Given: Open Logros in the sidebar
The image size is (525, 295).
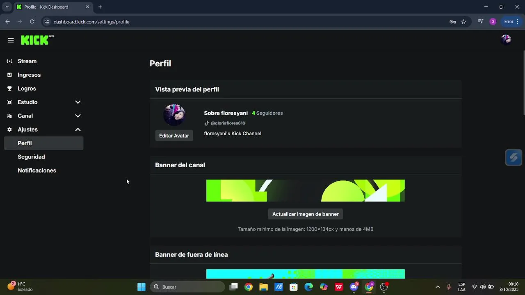Looking at the screenshot, I should click(27, 88).
